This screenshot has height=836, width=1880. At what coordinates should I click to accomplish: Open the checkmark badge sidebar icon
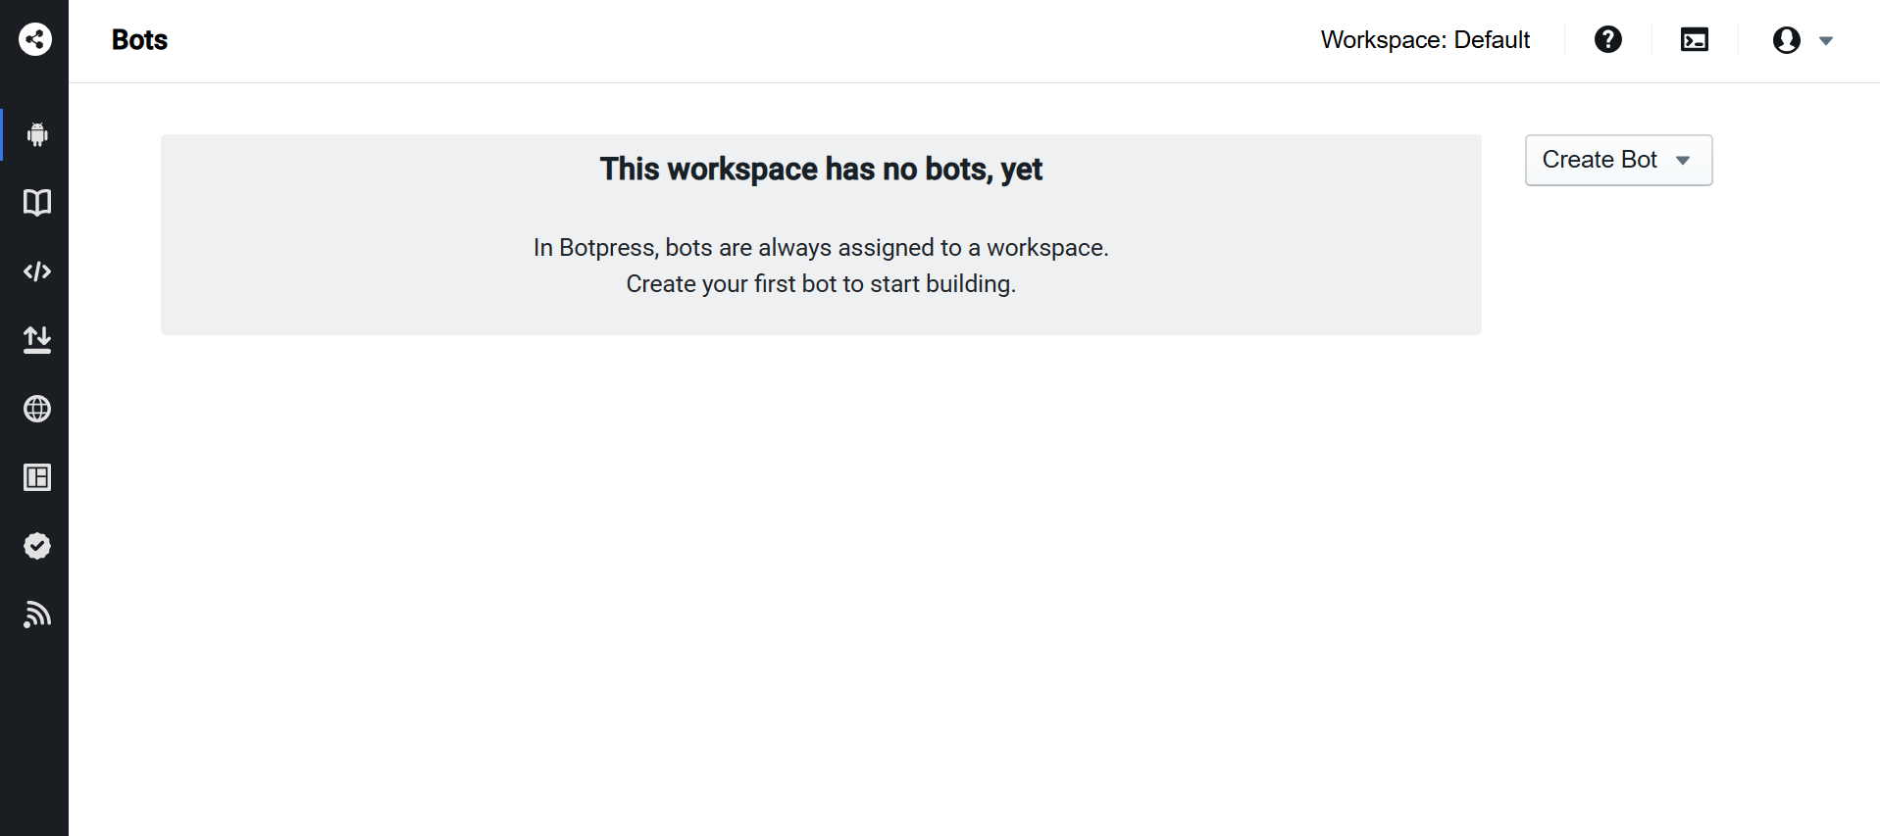[x=37, y=546]
